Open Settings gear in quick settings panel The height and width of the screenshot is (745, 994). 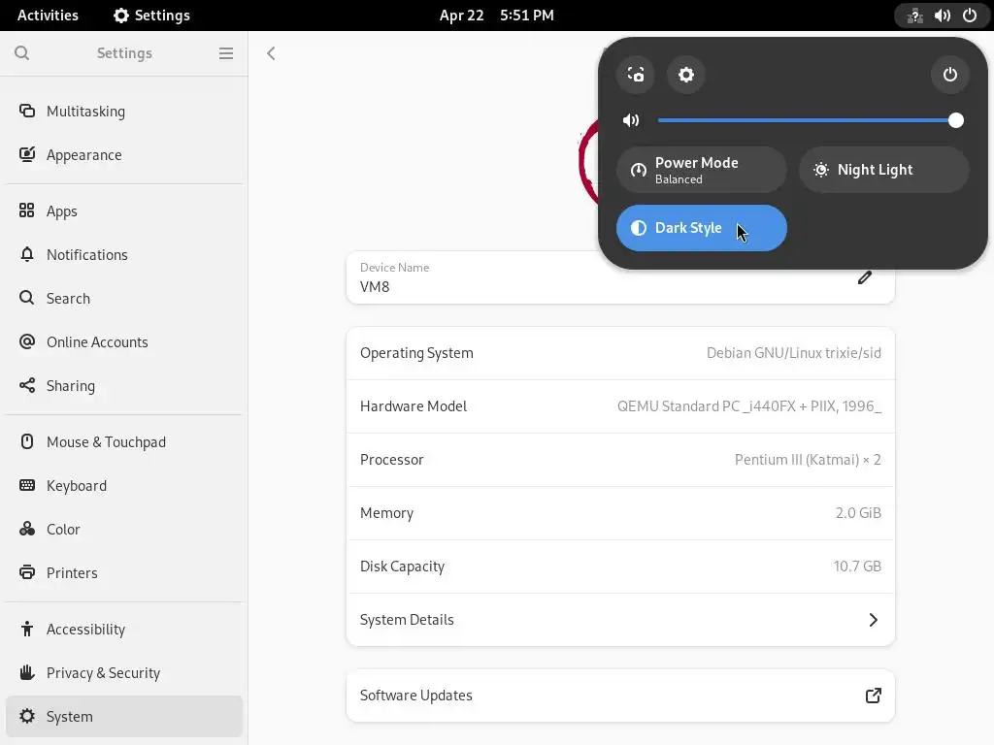[686, 75]
